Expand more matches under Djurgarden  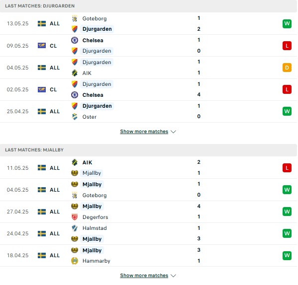(144, 132)
